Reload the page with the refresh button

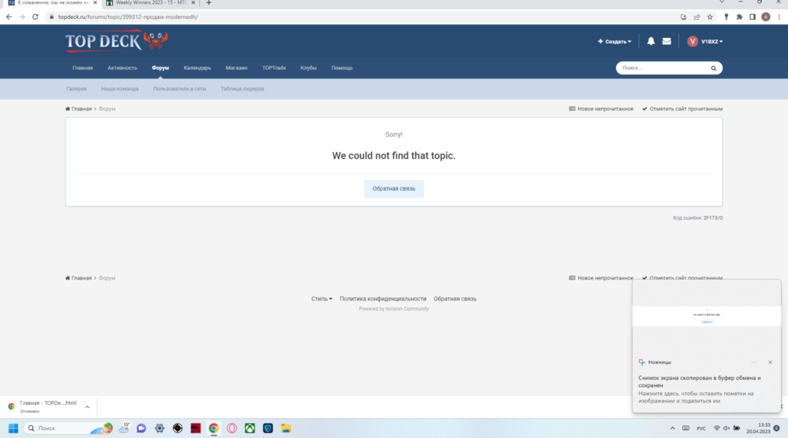click(x=35, y=17)
